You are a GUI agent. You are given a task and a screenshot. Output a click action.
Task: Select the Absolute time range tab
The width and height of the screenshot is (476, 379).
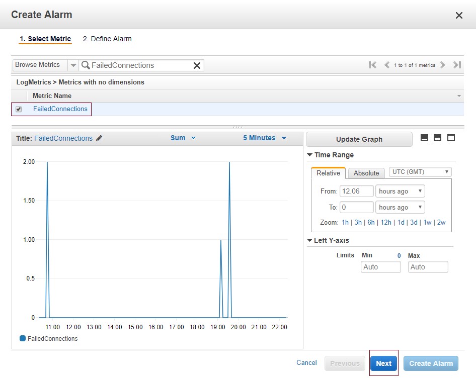click(366, 173)
